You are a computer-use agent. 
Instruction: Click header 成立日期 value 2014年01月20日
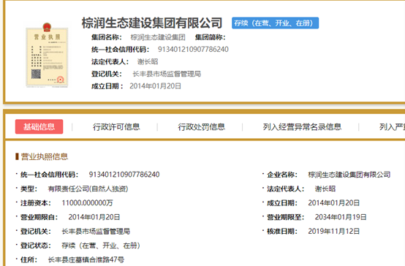click(x=155, y=86)
